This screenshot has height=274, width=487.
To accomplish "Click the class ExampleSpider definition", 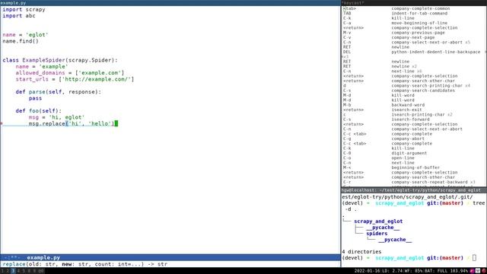I will coord(60,60).
